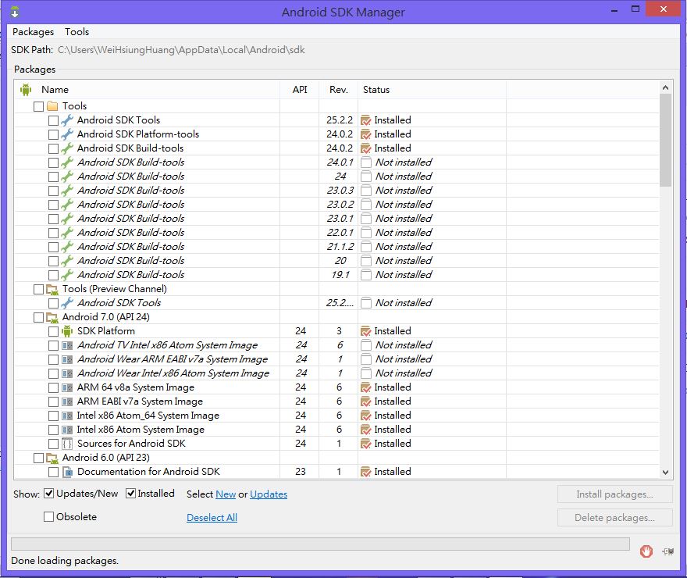
Task: Click the Deselect All link
Action: (x=212, y=518)
